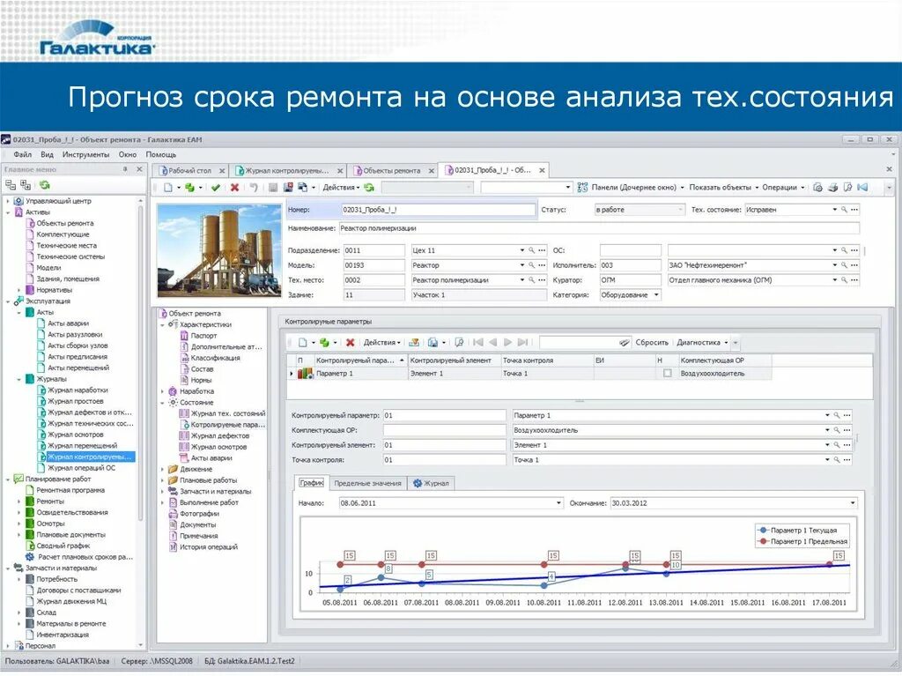902x676 pixels.
Task: Click the Номер input field
Action: coord(439,210)
